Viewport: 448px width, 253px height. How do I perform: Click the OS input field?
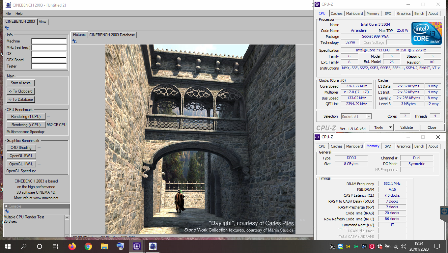49,54
